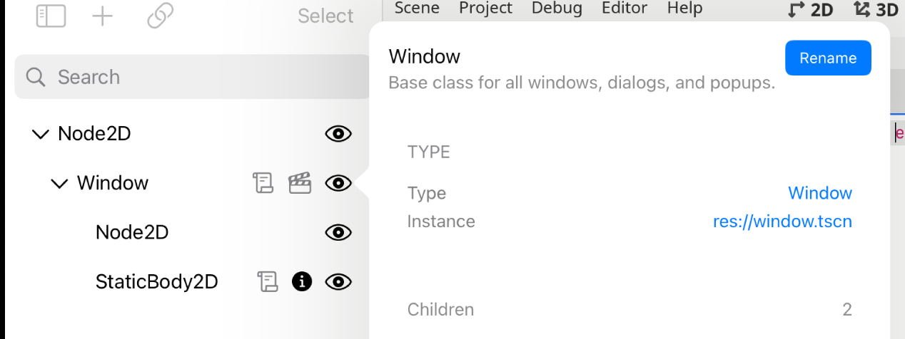
Task: Switch to 2D workspace view
Action: [x=810, y=9]
